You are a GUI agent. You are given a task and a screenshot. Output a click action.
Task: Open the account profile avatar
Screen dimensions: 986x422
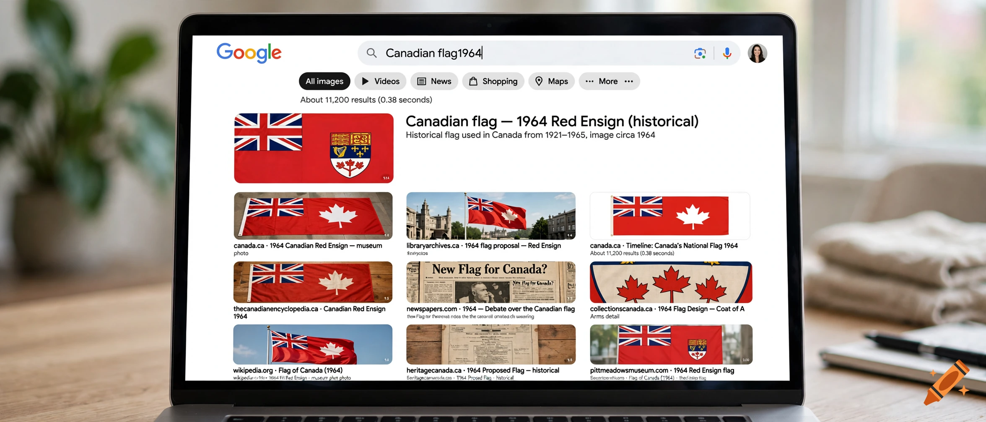click(757, 54)
